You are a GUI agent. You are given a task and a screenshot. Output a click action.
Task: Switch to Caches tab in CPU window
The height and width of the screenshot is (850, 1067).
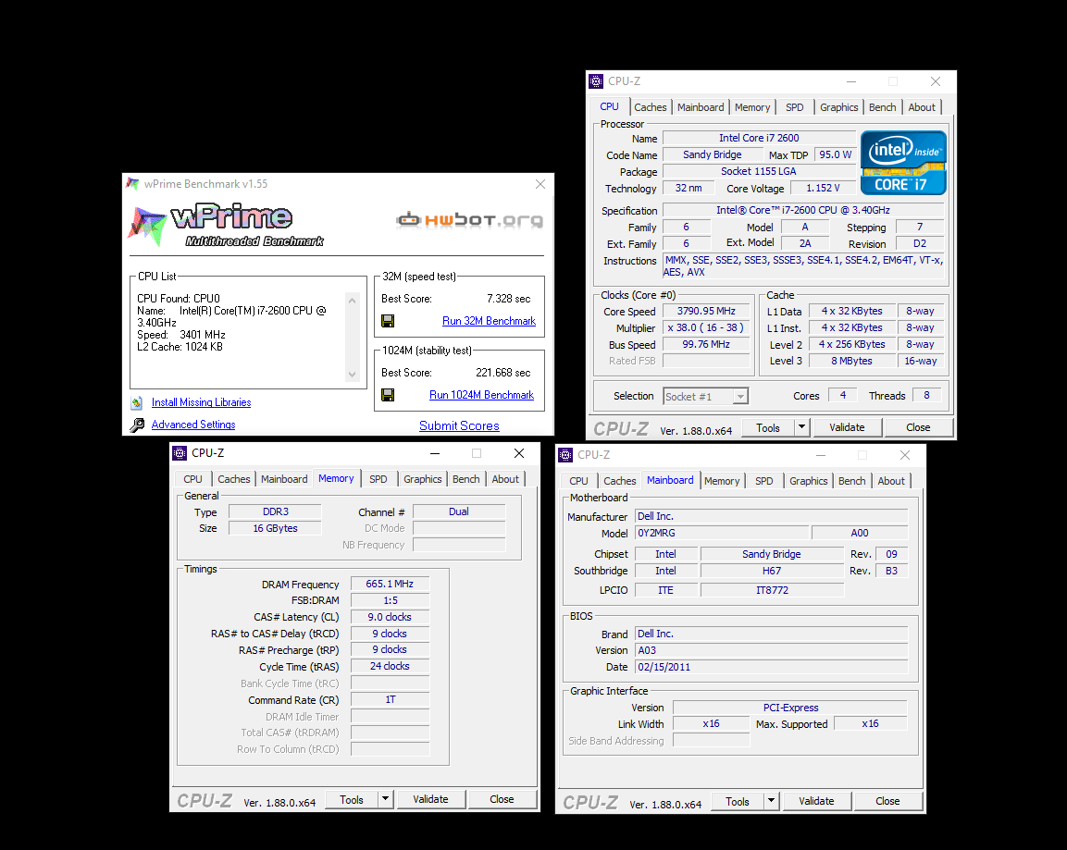point(651,107)
